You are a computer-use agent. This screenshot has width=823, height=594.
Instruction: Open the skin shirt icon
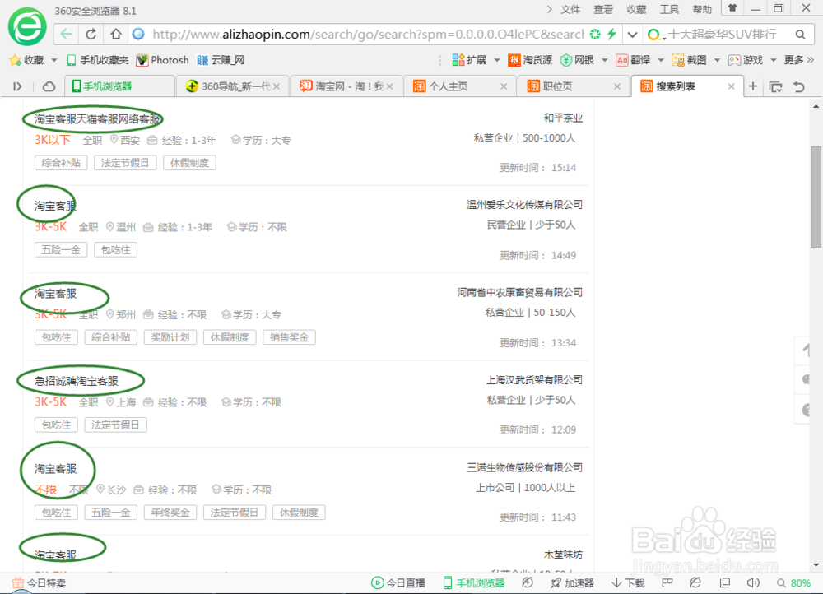(x=732, y=8)
